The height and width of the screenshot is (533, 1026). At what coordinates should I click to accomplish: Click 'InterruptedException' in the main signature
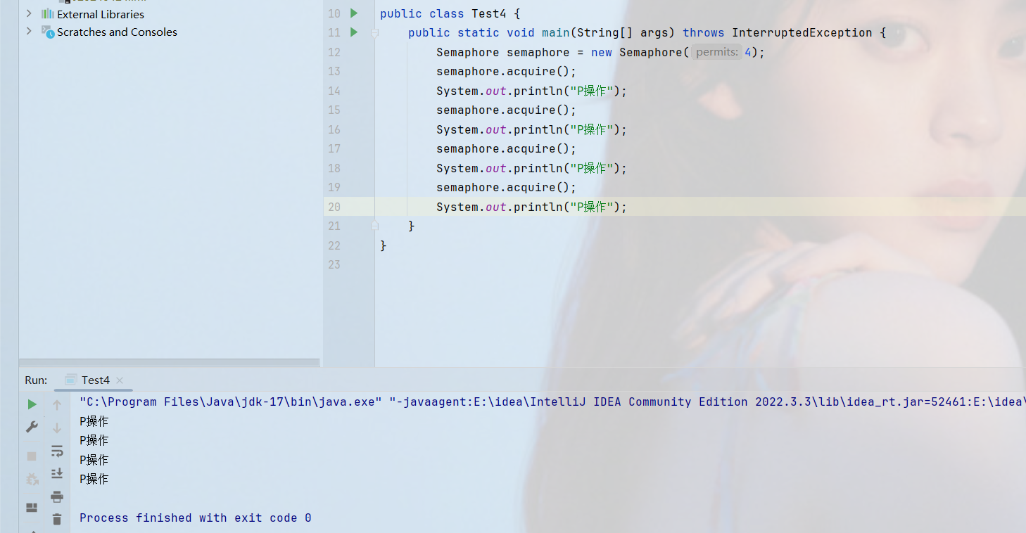click(802, 32)
